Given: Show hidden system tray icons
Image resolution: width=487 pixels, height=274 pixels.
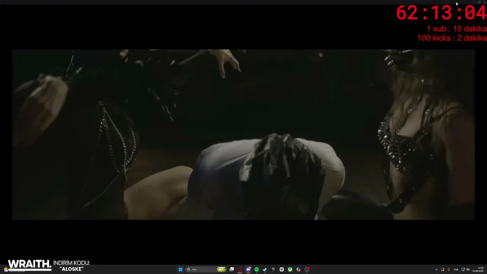Looking at the screenshot, I should 436,269.
